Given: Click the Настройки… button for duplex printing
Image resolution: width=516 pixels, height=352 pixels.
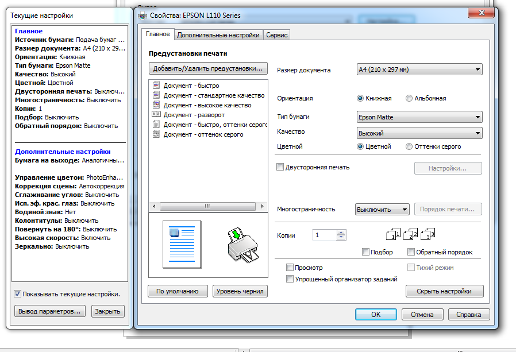Looking at the screenshot, I should pos(448,168).
